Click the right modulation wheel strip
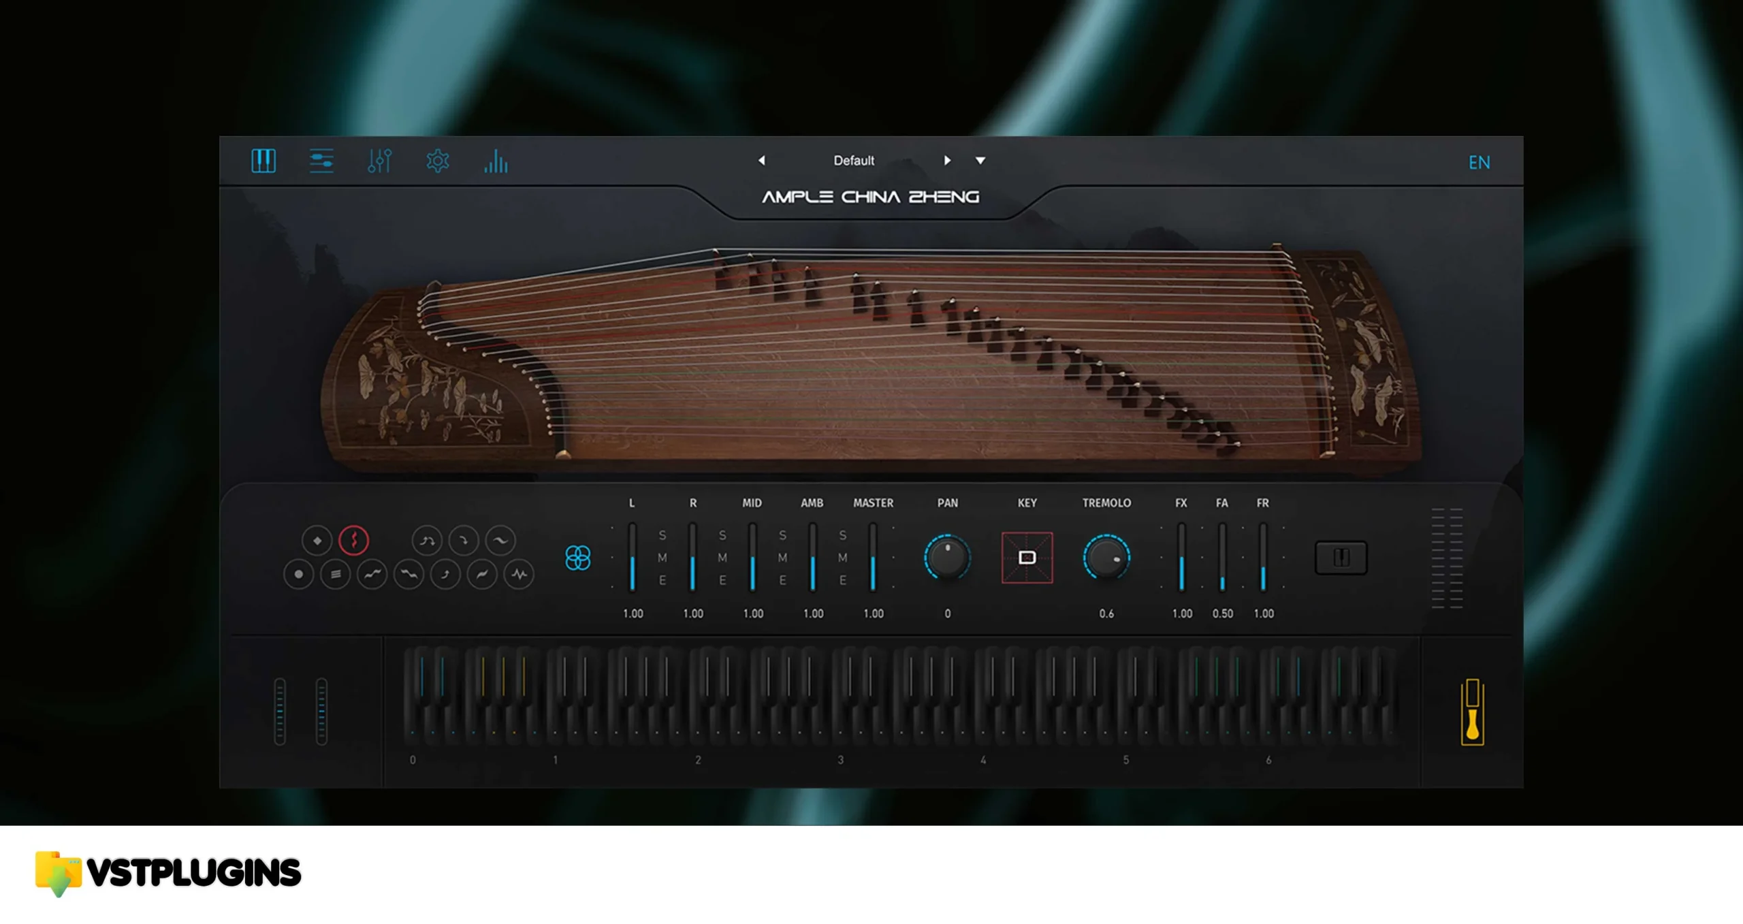Image resolution: width=1743 pixels, height=924 pixels. [x=321, y=712]
